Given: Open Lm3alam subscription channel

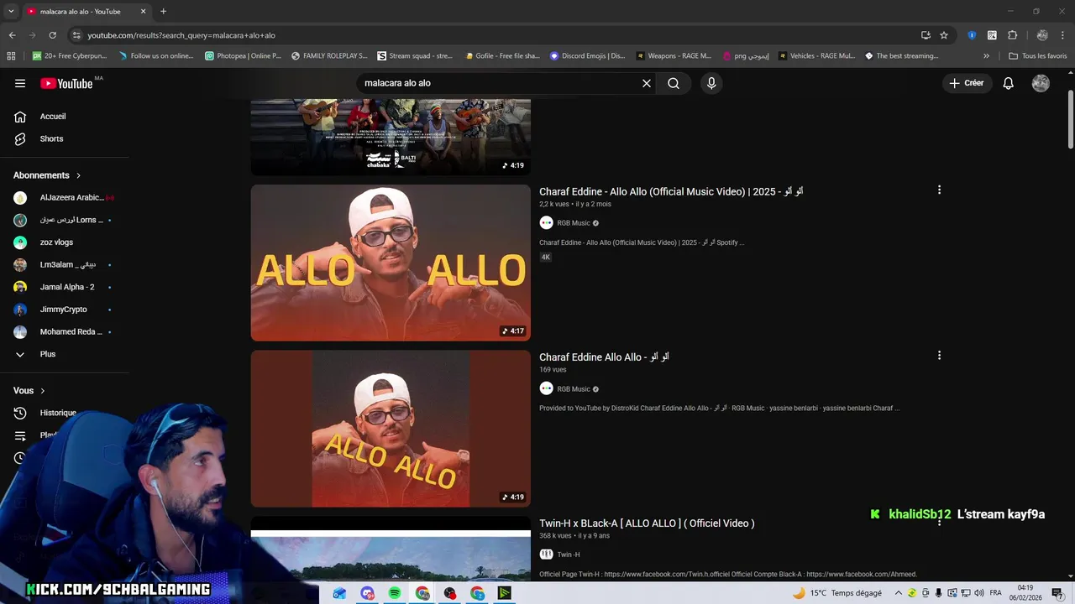Looking at the screenshot, I should click(x=65, y=264).
